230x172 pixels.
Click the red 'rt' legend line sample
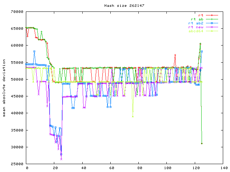tap(212, 15)
